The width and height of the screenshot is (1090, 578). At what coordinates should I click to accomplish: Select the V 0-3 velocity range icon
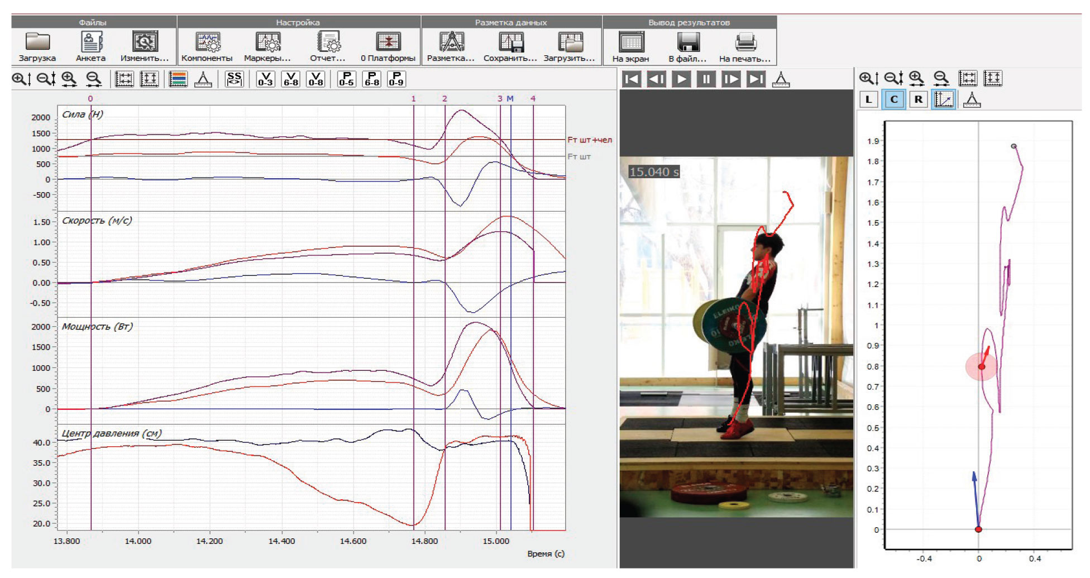point(265,79)
